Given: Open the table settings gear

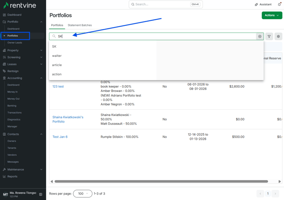Looking at the screenshot, I should click(278, 36).
